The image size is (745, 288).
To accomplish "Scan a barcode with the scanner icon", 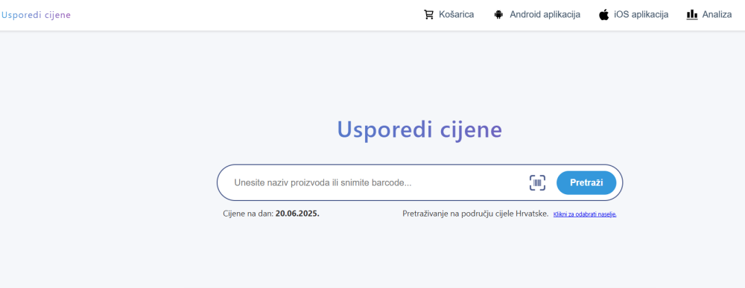I will click(x=537, y=182).
